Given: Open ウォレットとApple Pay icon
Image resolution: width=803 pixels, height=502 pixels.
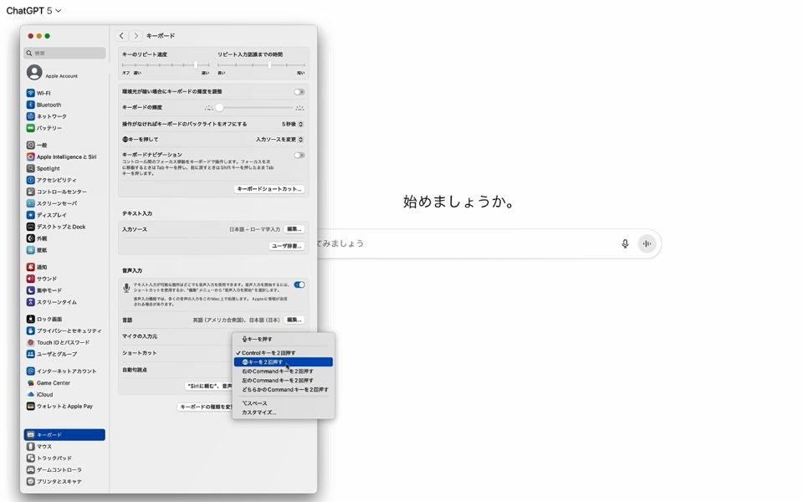Looking at the screenshot, I should tap(31, 407).
